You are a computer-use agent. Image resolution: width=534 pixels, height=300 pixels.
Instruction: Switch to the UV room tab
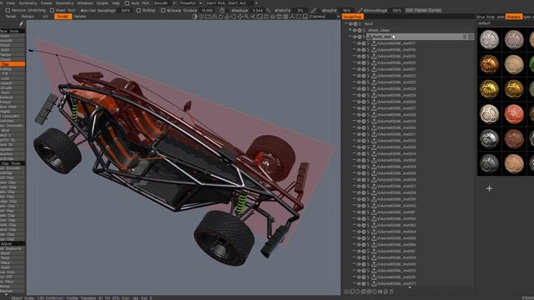[45, 17]
